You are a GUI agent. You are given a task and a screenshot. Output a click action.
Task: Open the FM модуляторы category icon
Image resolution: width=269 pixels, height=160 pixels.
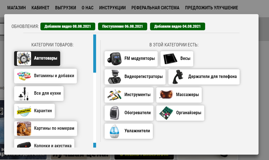pos(114,59)
